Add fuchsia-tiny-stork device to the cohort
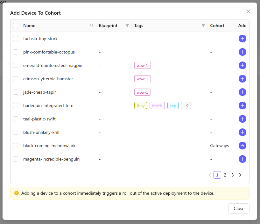Viewport: 260px width, 224px height. tap(242, 39)
